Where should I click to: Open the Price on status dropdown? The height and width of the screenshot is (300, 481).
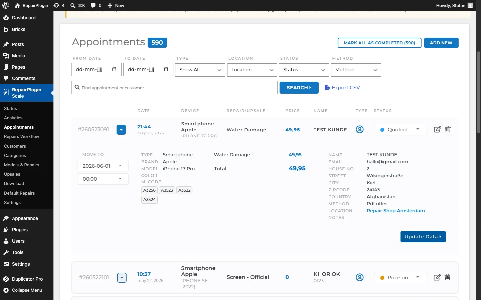[x=400, y=278]
